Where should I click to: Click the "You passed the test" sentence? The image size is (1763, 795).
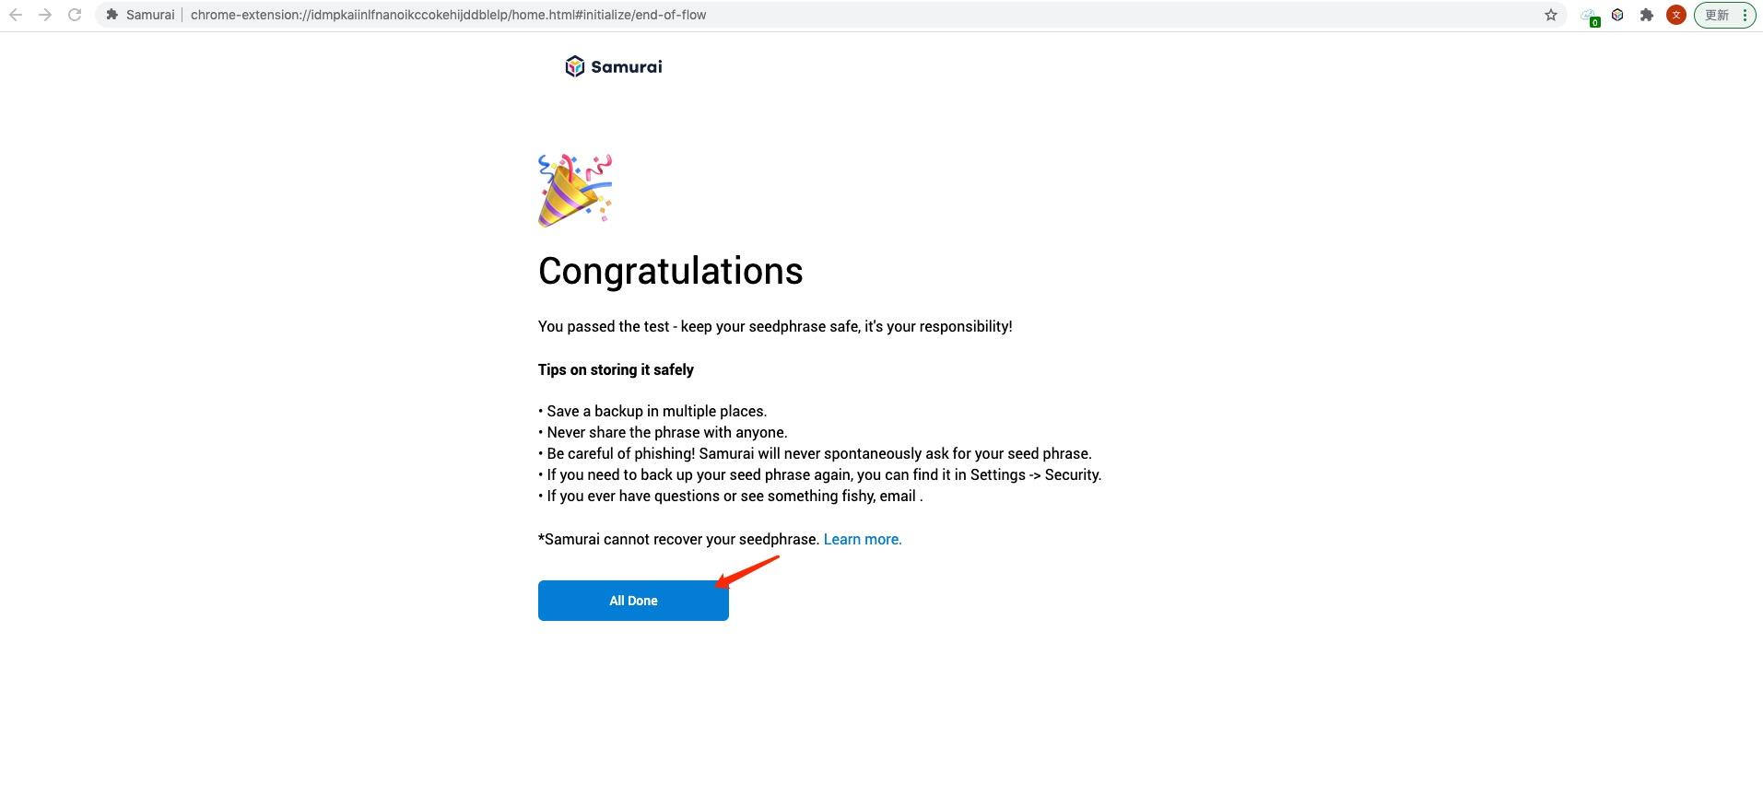[x=774, y=327]
